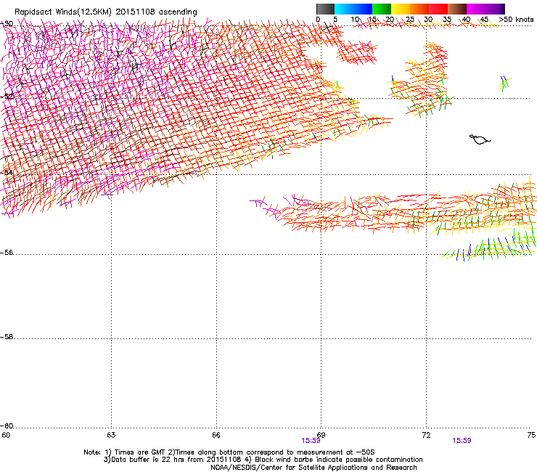Click the latitude label '-54'
Image resolution: width=537 pixels, height=472 pixels.
(x=7, y=172)
